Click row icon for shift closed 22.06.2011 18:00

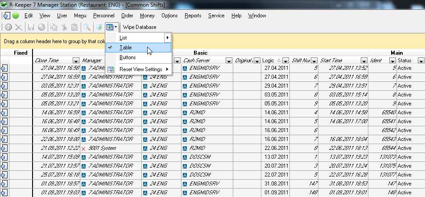(x=4, y=140)
